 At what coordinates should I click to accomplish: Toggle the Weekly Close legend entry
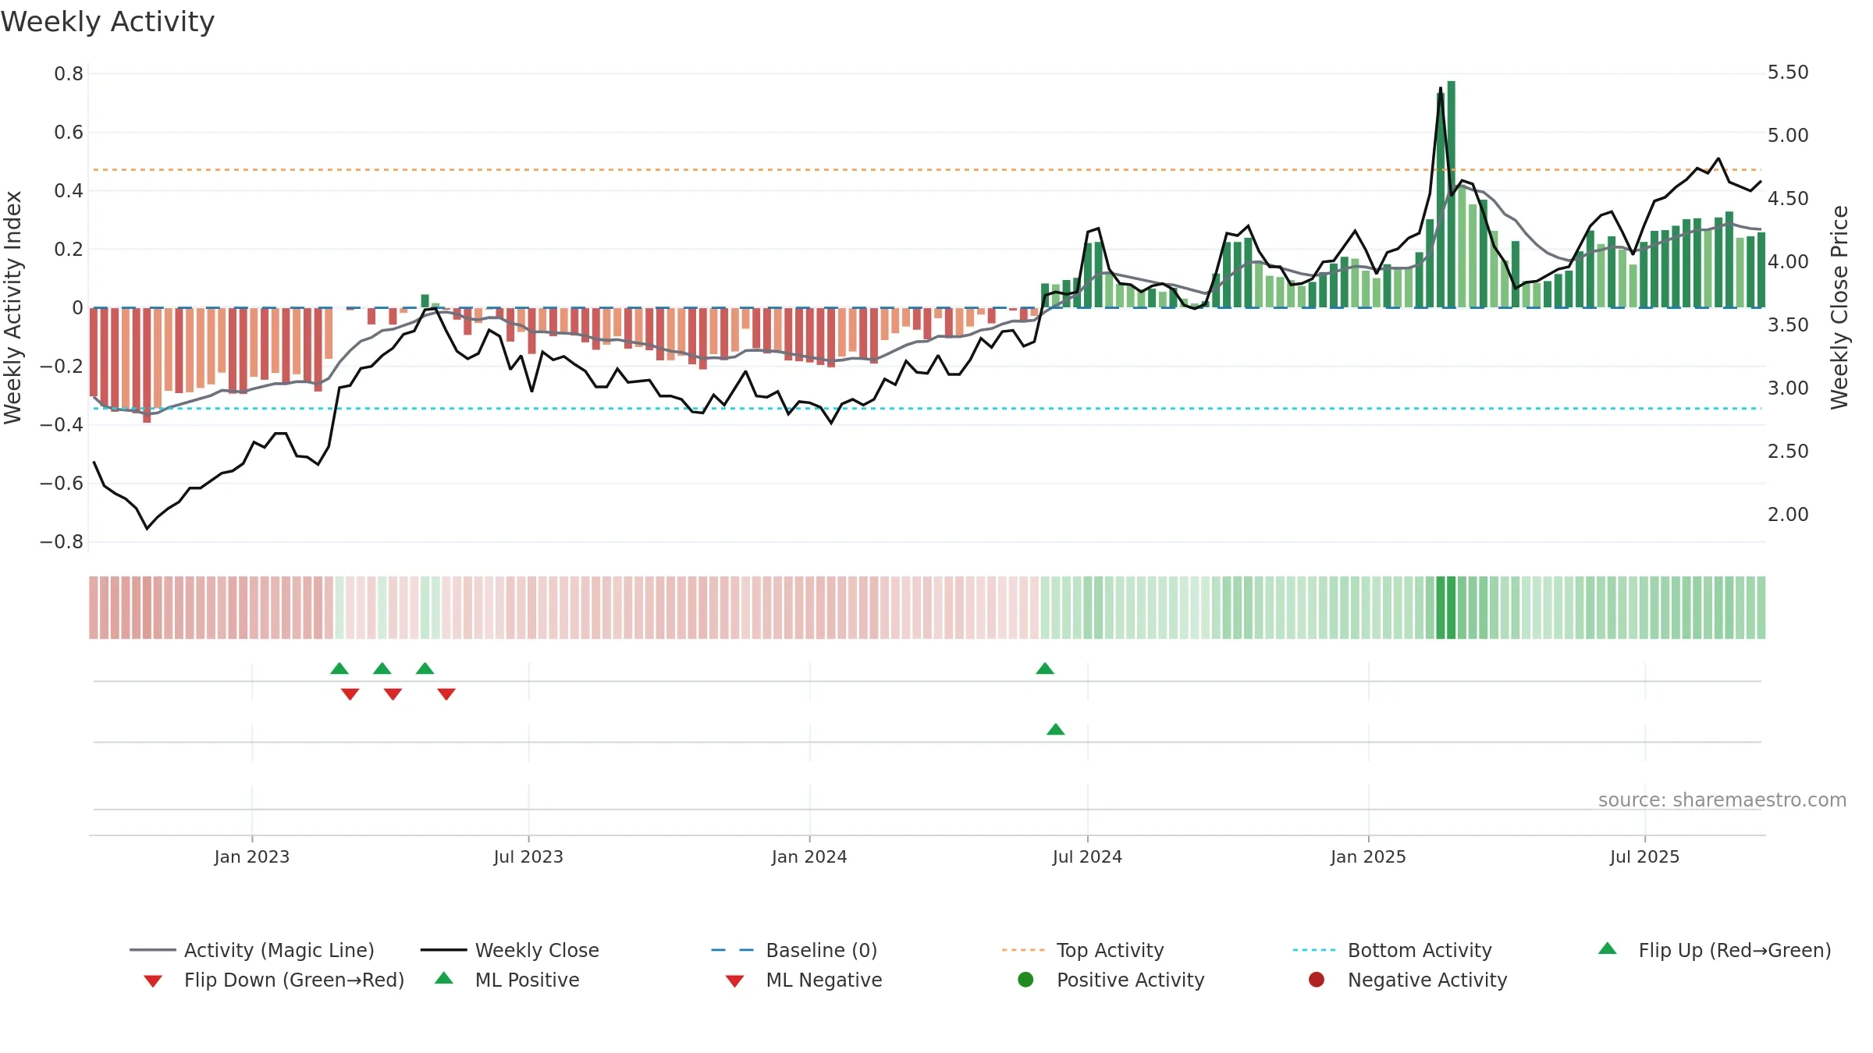510,950
